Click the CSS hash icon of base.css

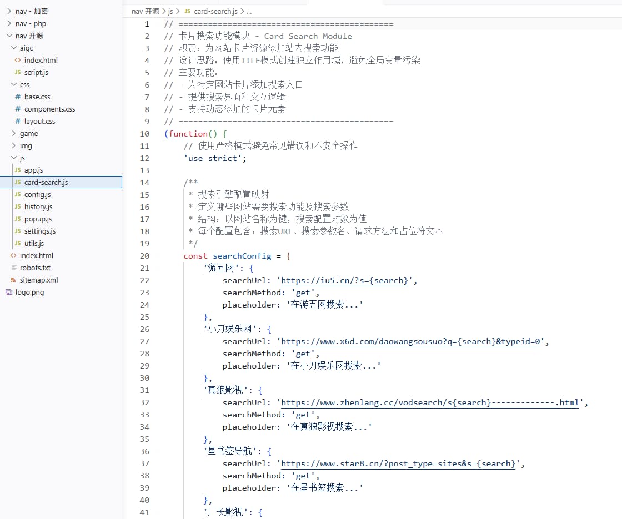click(18, 97)
